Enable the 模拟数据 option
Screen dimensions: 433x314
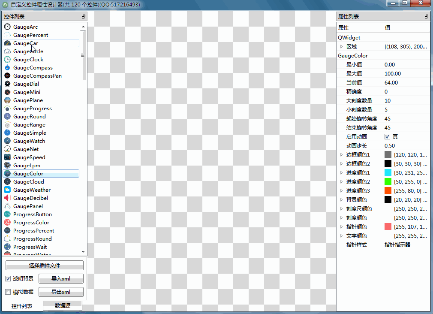click(8, 292)
